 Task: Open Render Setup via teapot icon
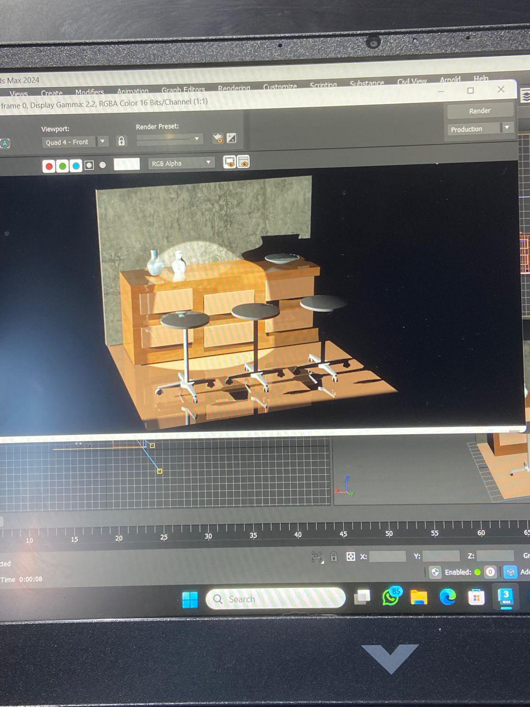click(x=218, y=138)
